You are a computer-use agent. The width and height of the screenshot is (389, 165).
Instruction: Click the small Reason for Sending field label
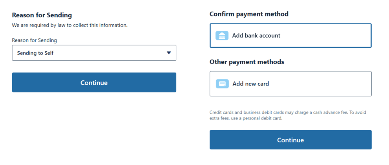34,40
